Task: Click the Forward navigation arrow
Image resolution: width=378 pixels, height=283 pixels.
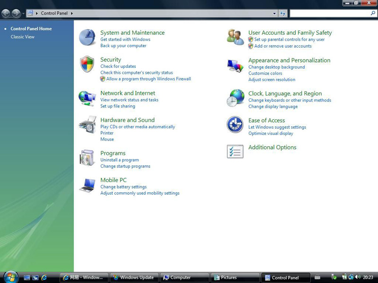Action: point(16,13)
